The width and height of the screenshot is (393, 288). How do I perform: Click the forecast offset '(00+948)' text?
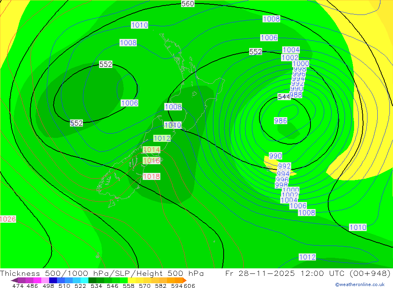coord(370,273)
